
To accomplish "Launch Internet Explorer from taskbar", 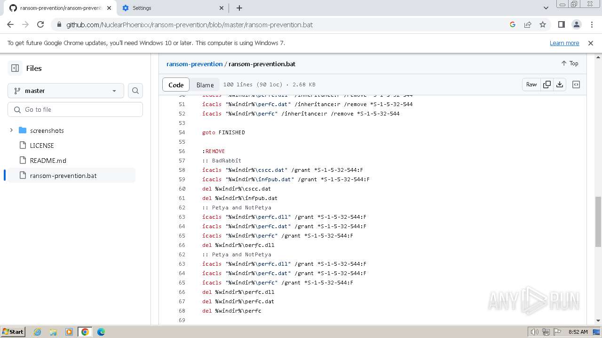I will click(x=37, y=332).
